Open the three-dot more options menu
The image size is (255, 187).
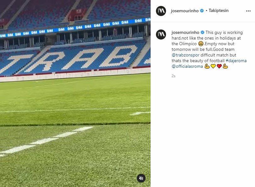click(248, 11)
